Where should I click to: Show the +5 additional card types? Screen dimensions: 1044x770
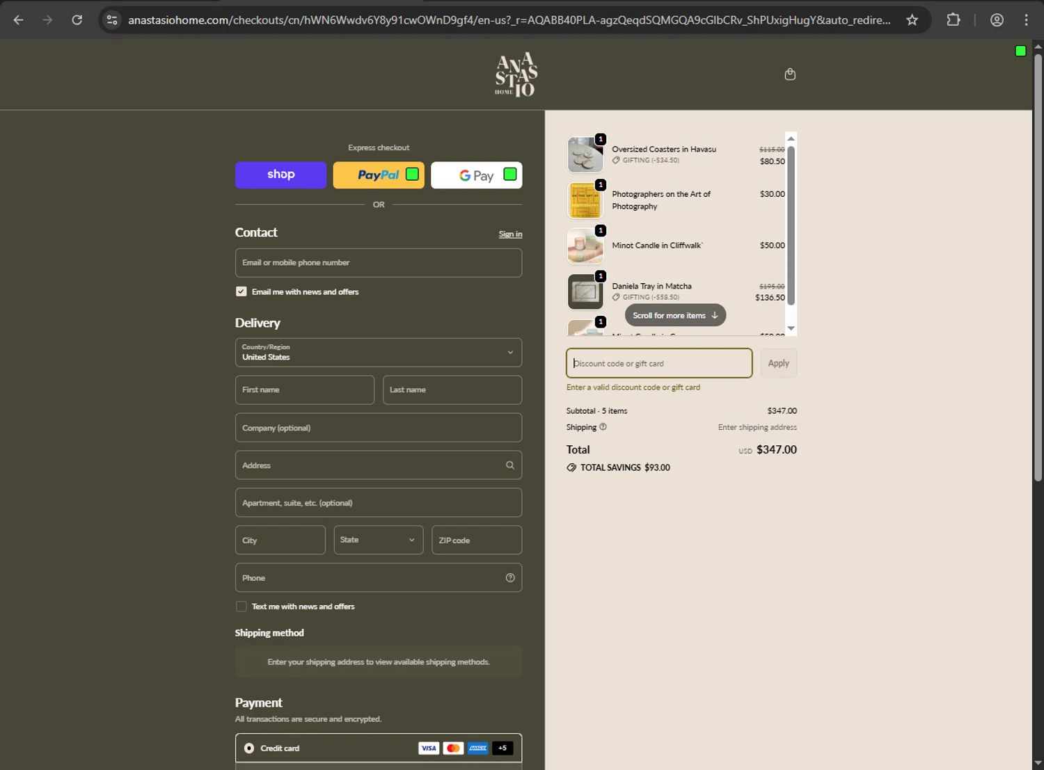[503, 748]
